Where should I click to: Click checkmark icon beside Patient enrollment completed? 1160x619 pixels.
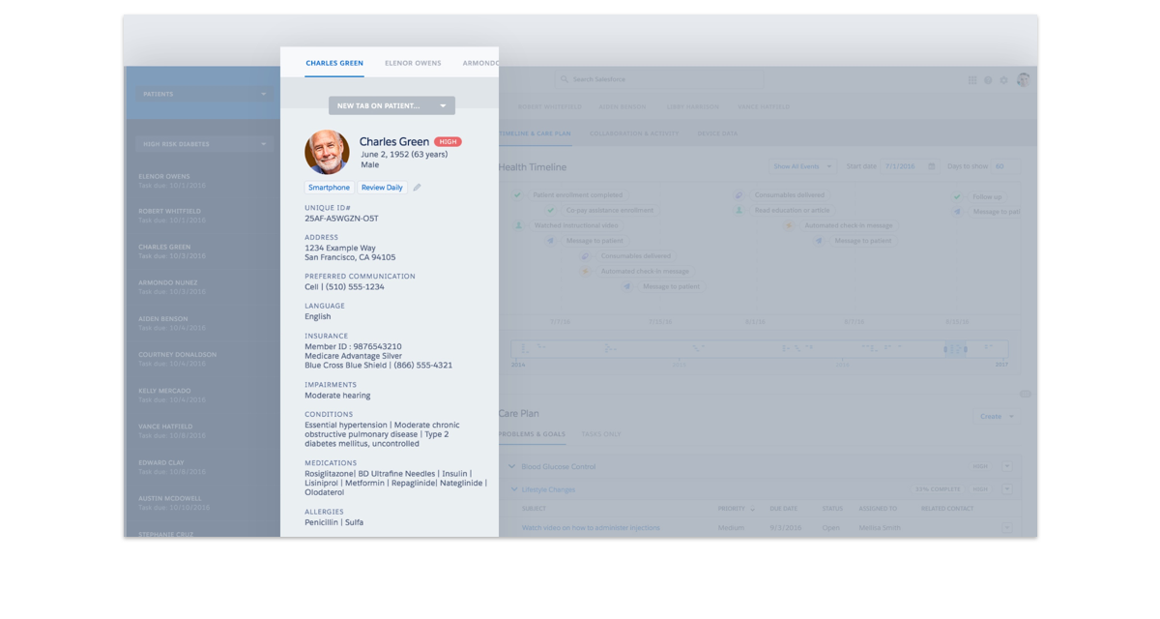(519, 195)
